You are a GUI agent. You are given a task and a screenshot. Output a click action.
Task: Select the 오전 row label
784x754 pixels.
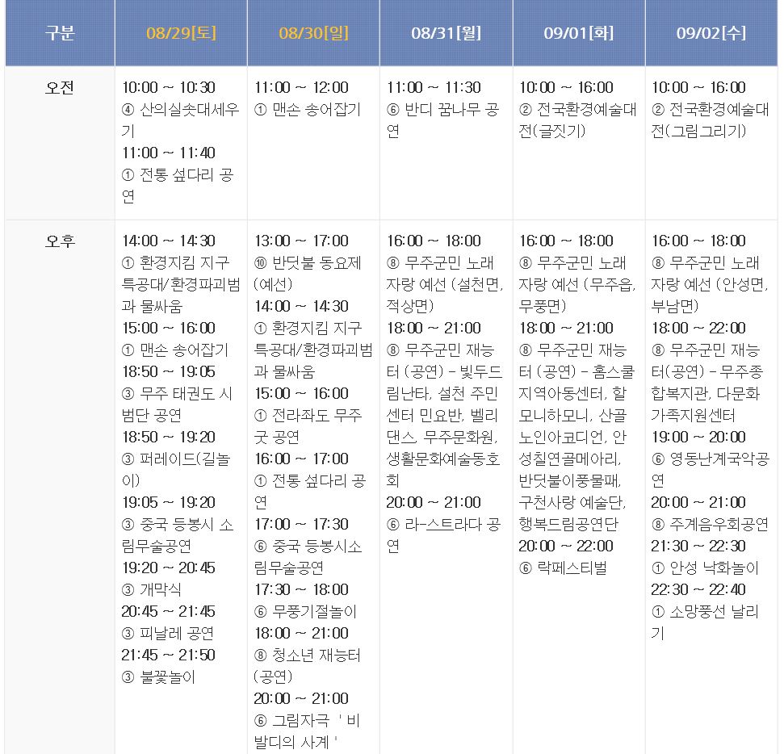pyautogui.click(x=60, y=88)
